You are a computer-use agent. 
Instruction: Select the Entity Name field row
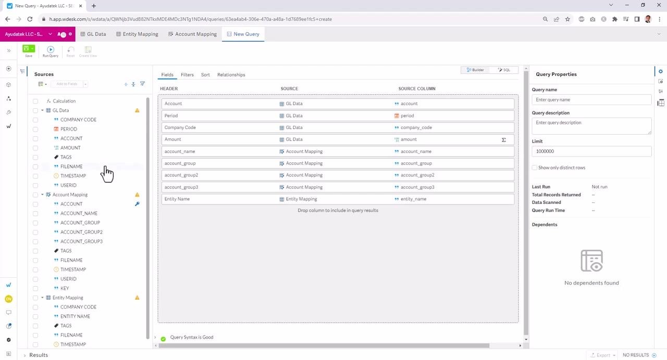click(338, 199)
